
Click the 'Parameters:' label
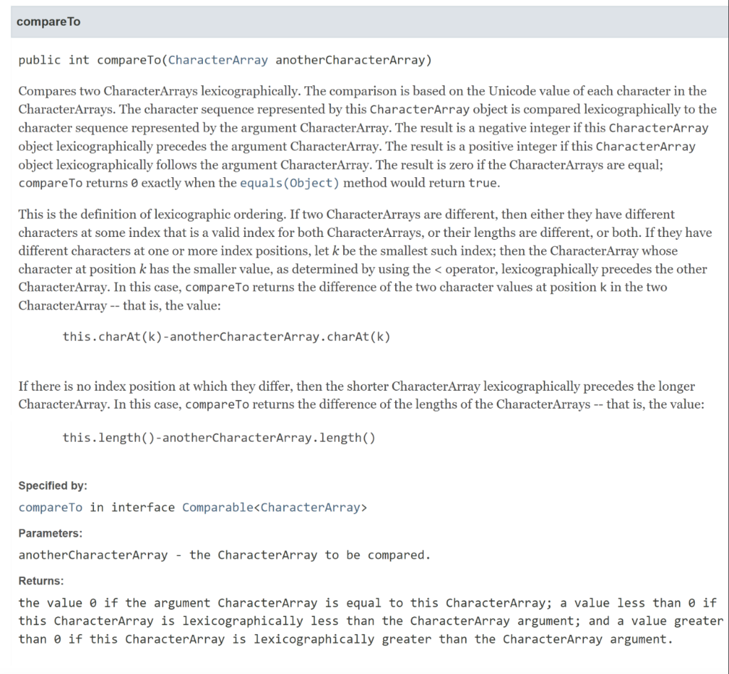(51, 533)
